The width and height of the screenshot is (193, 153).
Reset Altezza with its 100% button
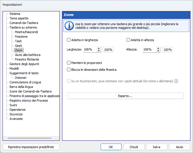168,50
